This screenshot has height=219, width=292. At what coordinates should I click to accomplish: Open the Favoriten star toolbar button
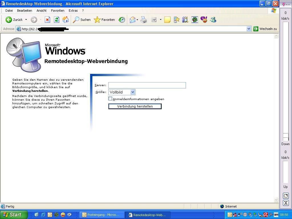104,20
